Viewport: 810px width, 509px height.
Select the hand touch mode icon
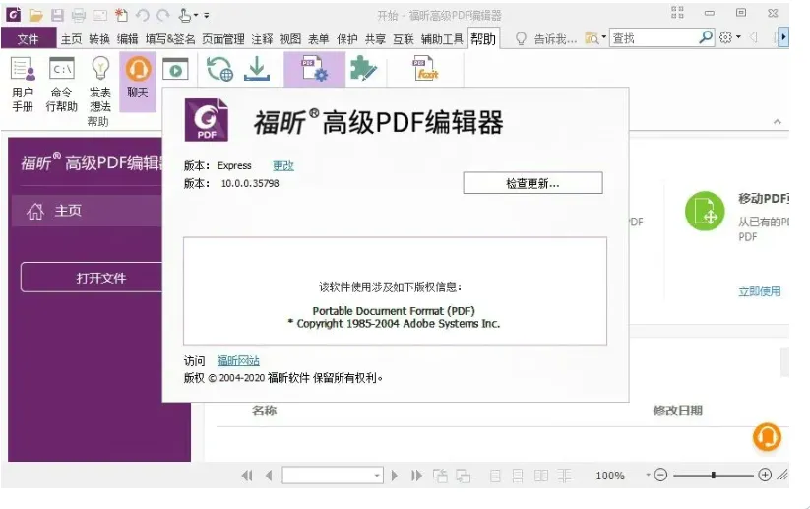(x=184, y=15)
